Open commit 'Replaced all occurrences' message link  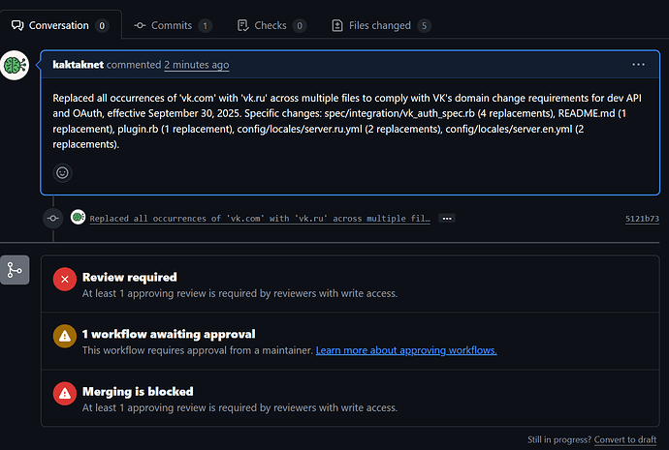(x=260, y=219)
